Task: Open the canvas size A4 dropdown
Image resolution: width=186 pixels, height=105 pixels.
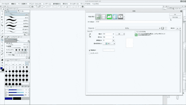Action: (120, 34)
